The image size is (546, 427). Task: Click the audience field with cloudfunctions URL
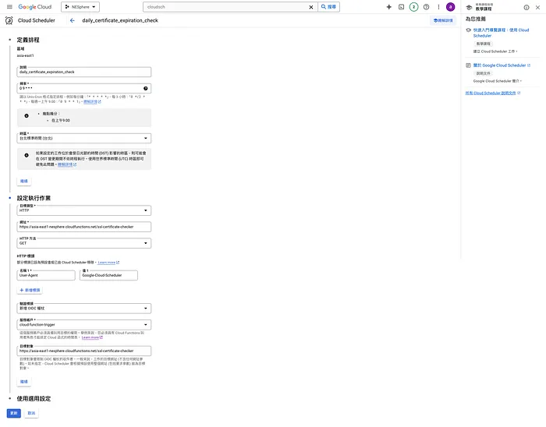click(x=84, y=351)
